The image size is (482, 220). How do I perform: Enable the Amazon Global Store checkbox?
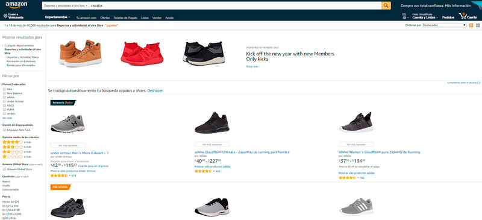pyautogui.click(x=4, y=169)
